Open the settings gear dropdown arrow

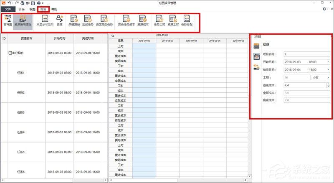(x=328, y=9)
